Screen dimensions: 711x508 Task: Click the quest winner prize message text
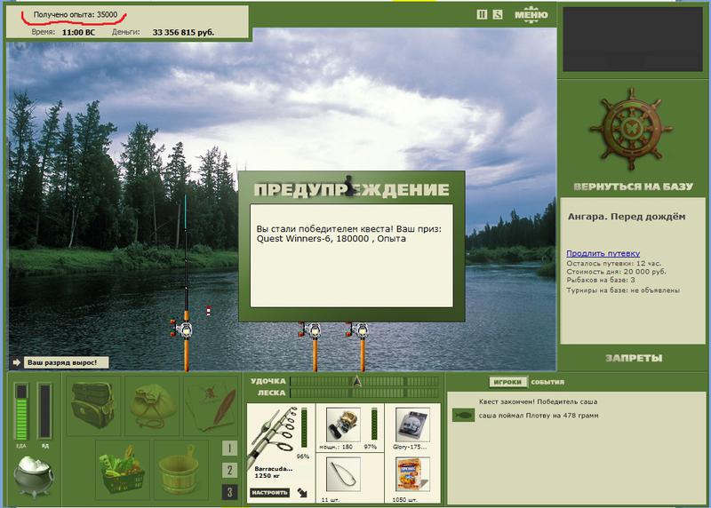coord(348,234)
